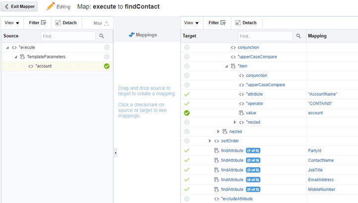Click the Source search magnifier icon
Screen dimensions: 358x203
[x=102, y=36]
